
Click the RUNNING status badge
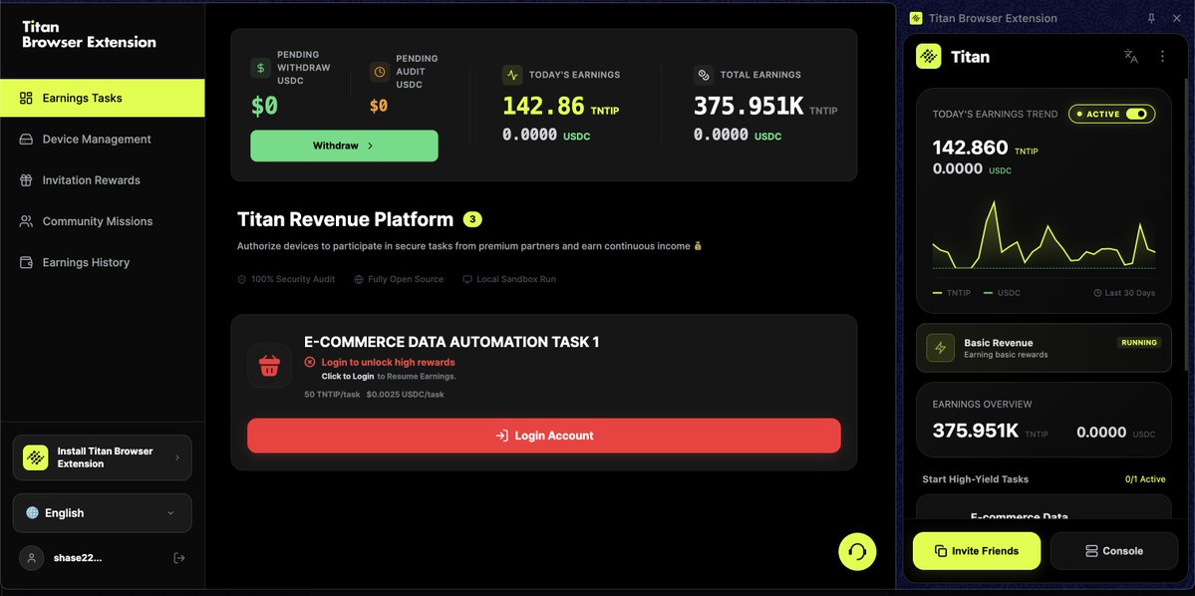(x=1139, y=343)
